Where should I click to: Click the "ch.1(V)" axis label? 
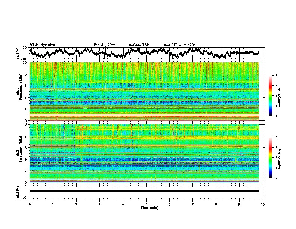tap(18, 53)
